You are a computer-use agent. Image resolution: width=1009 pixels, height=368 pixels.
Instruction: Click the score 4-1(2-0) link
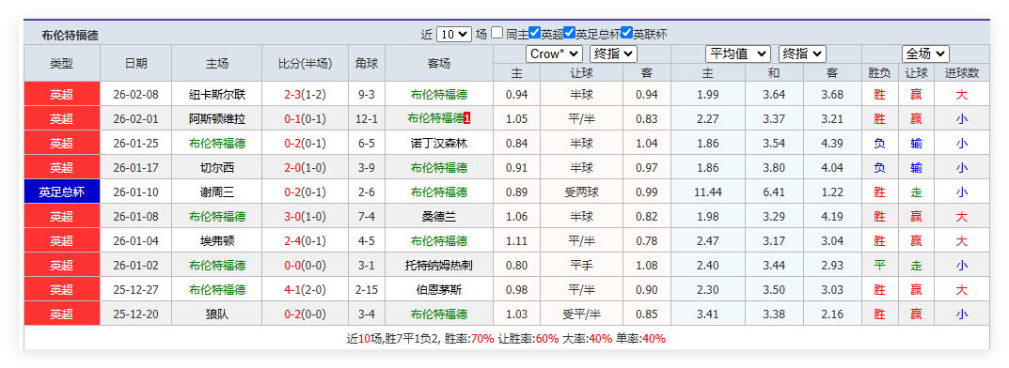click(305, 290)
